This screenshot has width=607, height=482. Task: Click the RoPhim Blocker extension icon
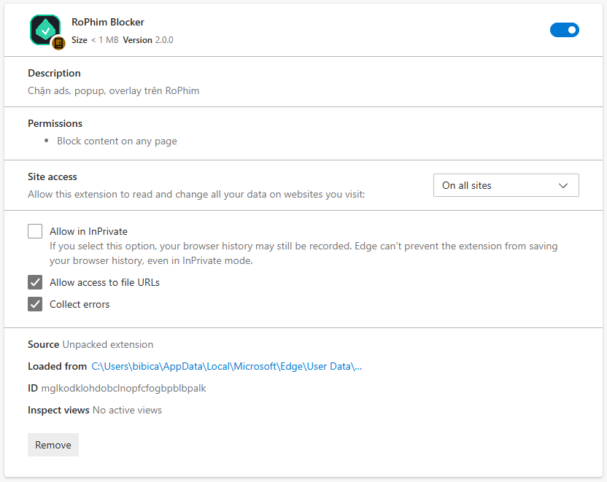click(x=45, y=30)
